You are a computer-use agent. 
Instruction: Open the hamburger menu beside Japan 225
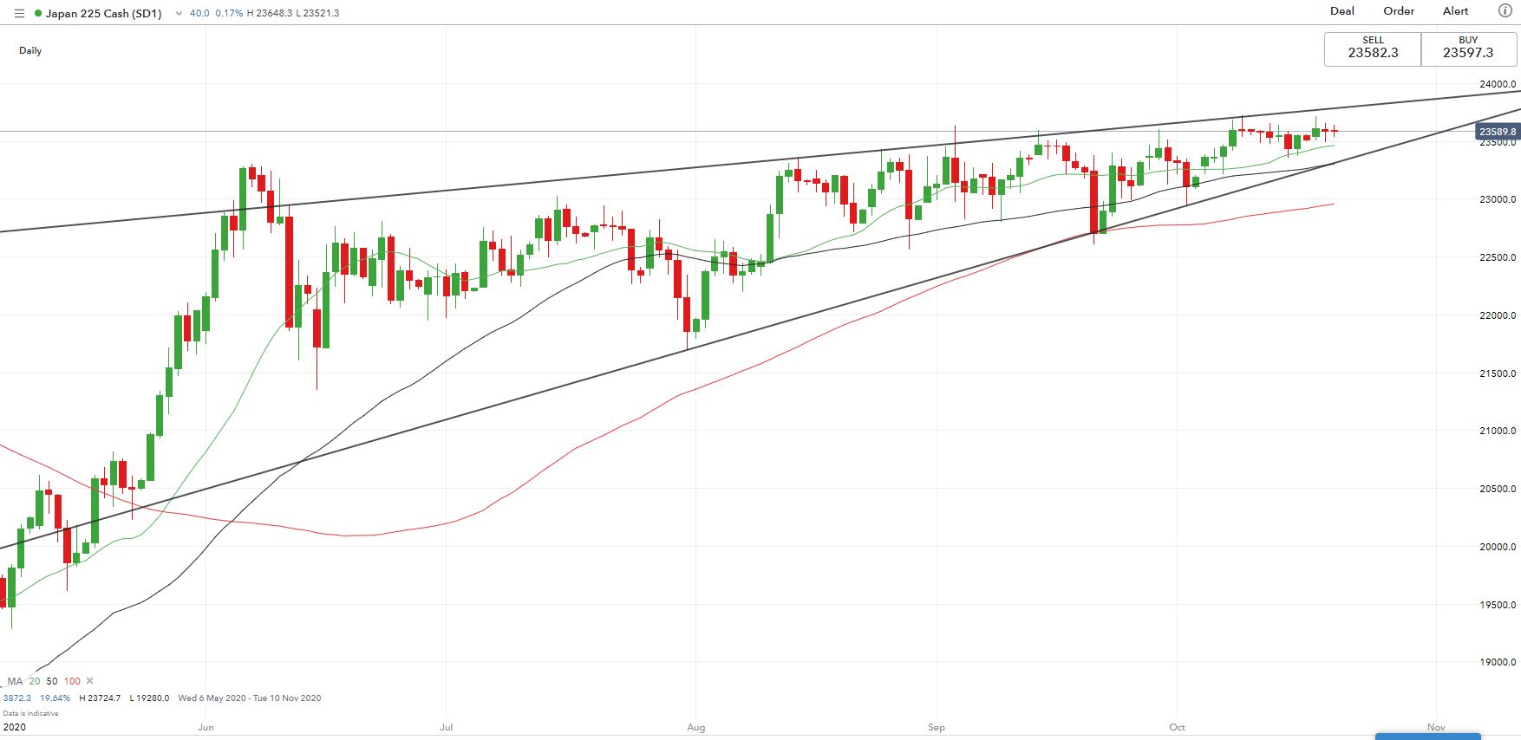point(19,14)
